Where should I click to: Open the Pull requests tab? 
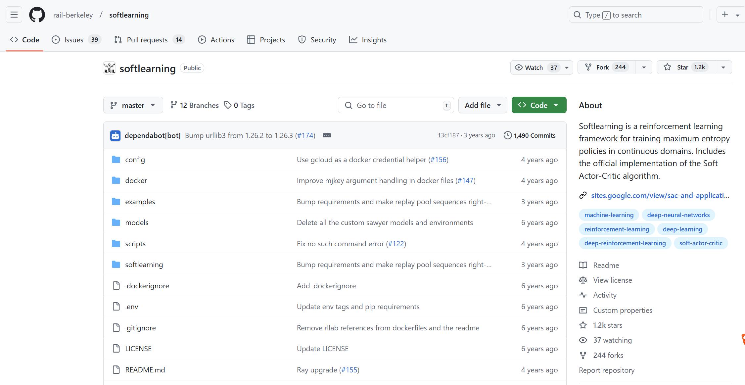click(145, 39)
